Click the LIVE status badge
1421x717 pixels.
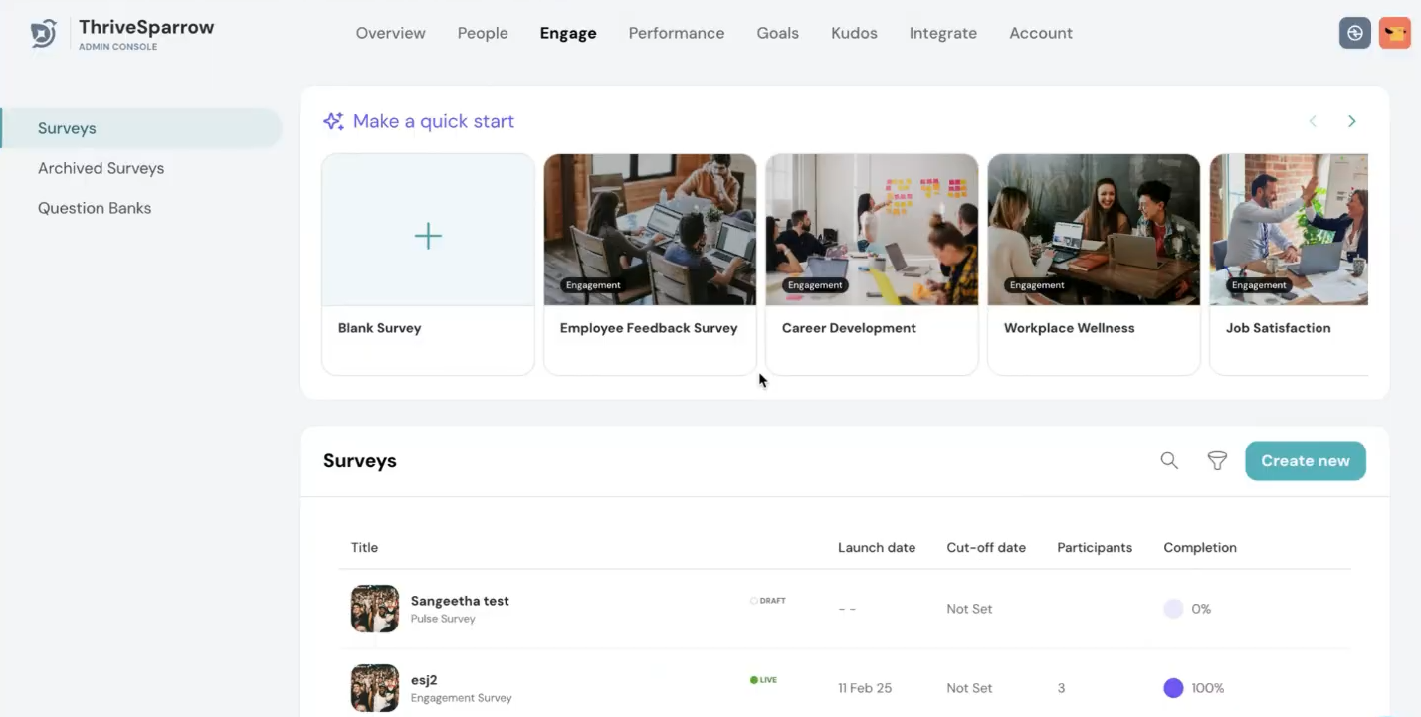point(764,680)
